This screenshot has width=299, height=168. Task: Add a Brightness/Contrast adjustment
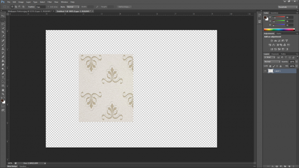271,41
